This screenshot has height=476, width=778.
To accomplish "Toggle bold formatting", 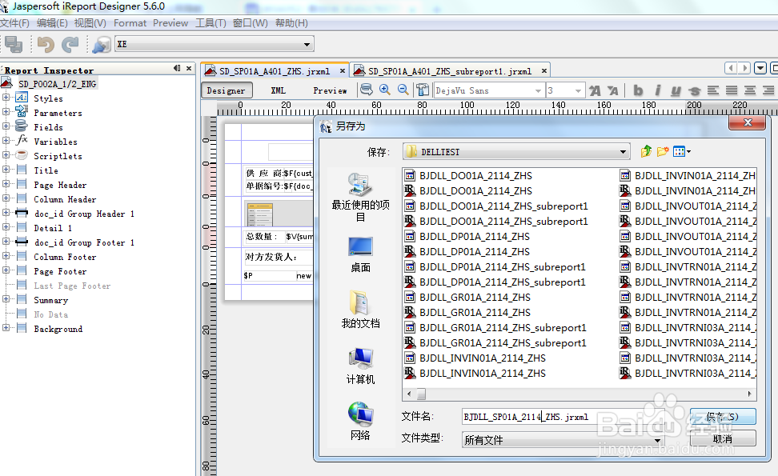I will point(638,90).
